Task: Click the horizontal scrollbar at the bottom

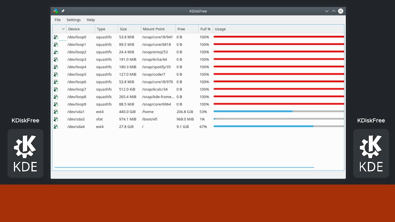Action: [x=184, y=167]
